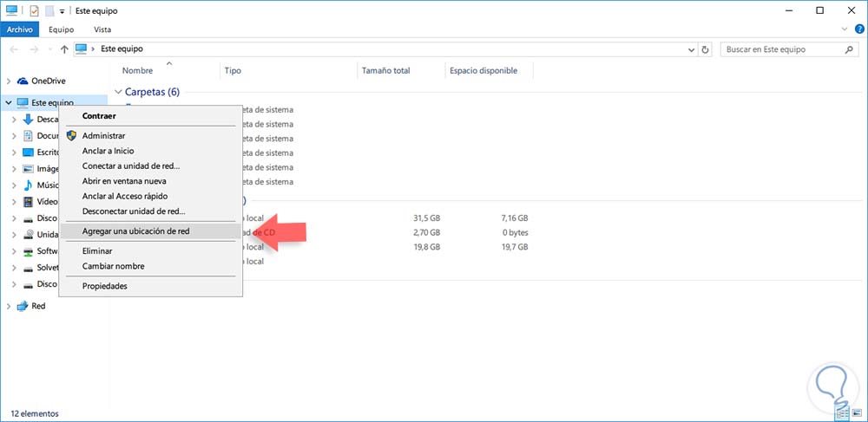This screenshot has height=422, width=868.
Task: Click the Back navigation arrow
Action: coord(14,49)
